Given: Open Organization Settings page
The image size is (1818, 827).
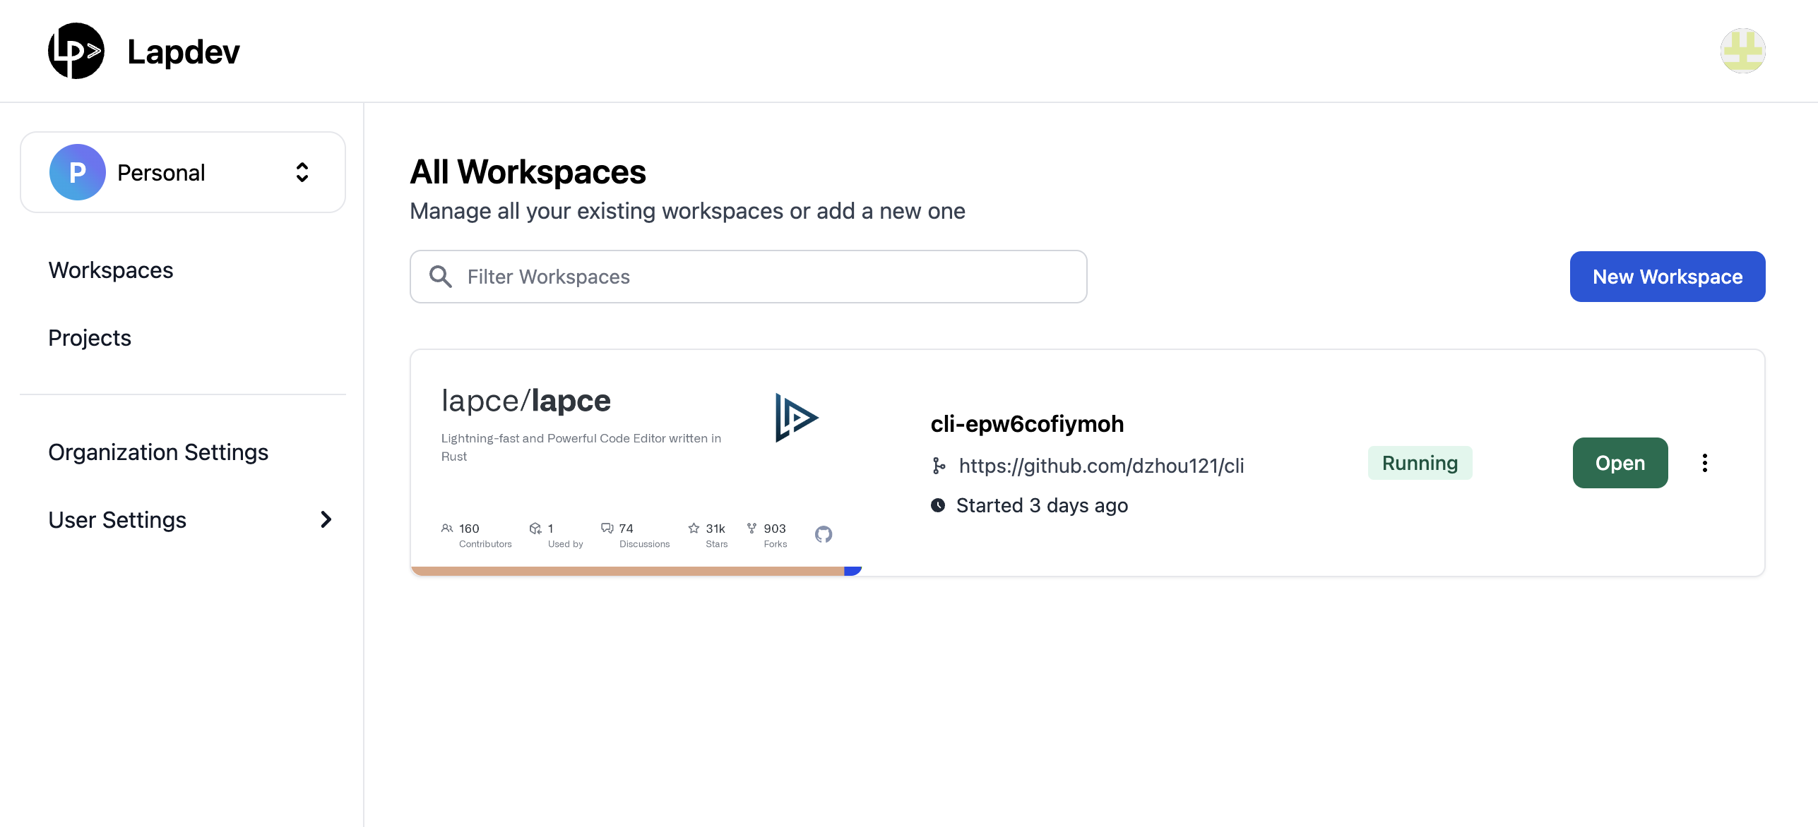Looking at the screenshot, I should (x=158, y=452).
